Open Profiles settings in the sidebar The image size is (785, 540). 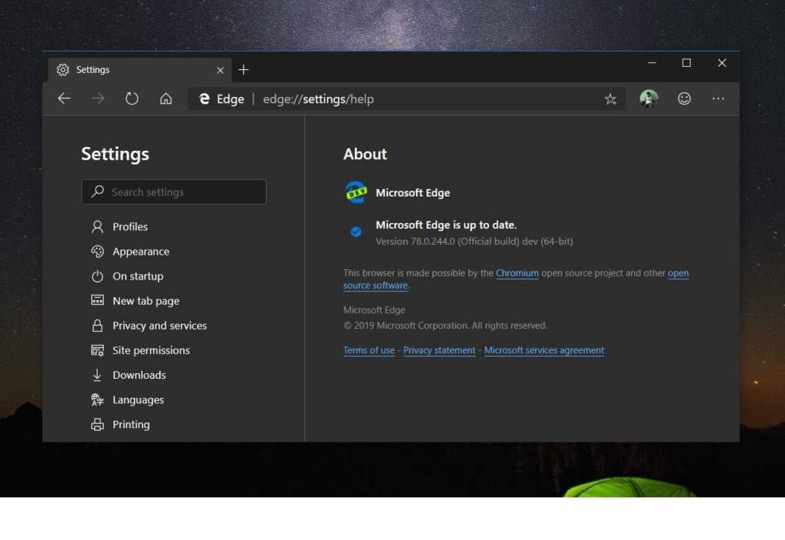point(129,227)
